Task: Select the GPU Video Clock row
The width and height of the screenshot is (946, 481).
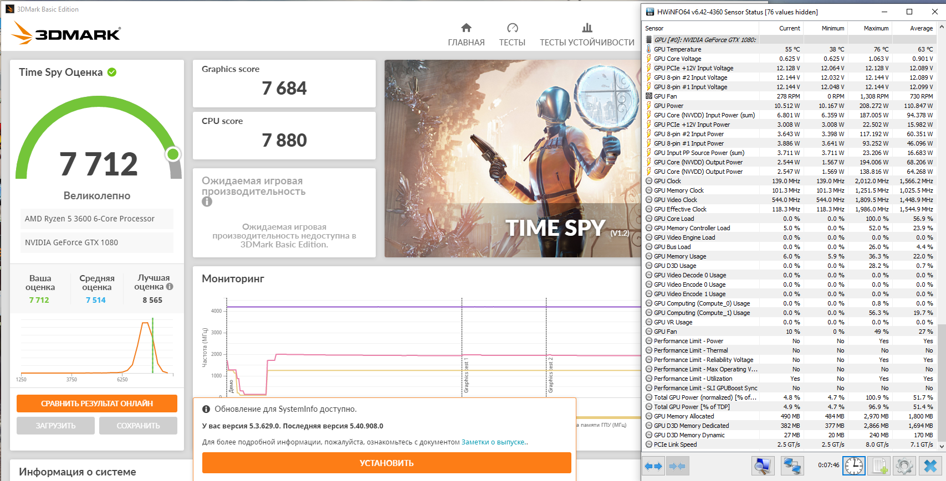Action: [x=790, y=200]
